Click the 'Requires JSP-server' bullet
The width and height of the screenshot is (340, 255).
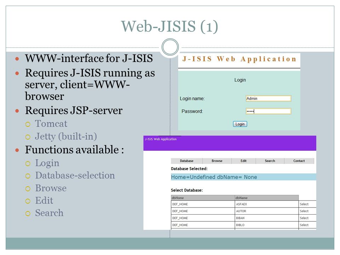pos(74,110)
